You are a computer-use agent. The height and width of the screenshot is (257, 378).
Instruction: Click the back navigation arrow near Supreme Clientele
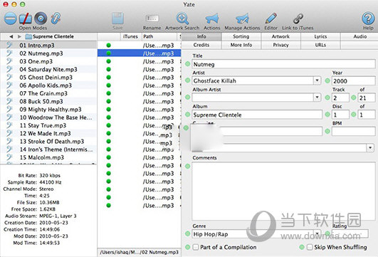11,36
